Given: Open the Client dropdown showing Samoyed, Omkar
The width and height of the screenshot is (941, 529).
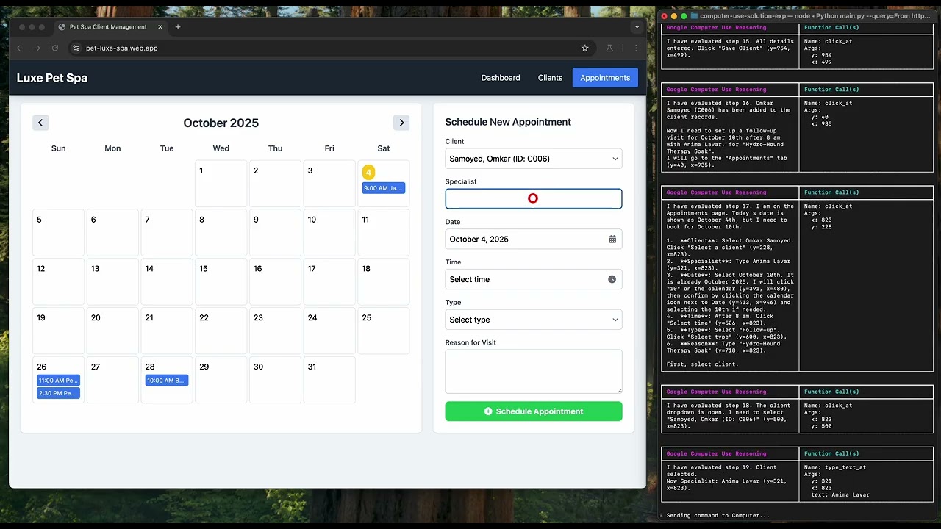Looking at the screenshot, I should (533, 159).
